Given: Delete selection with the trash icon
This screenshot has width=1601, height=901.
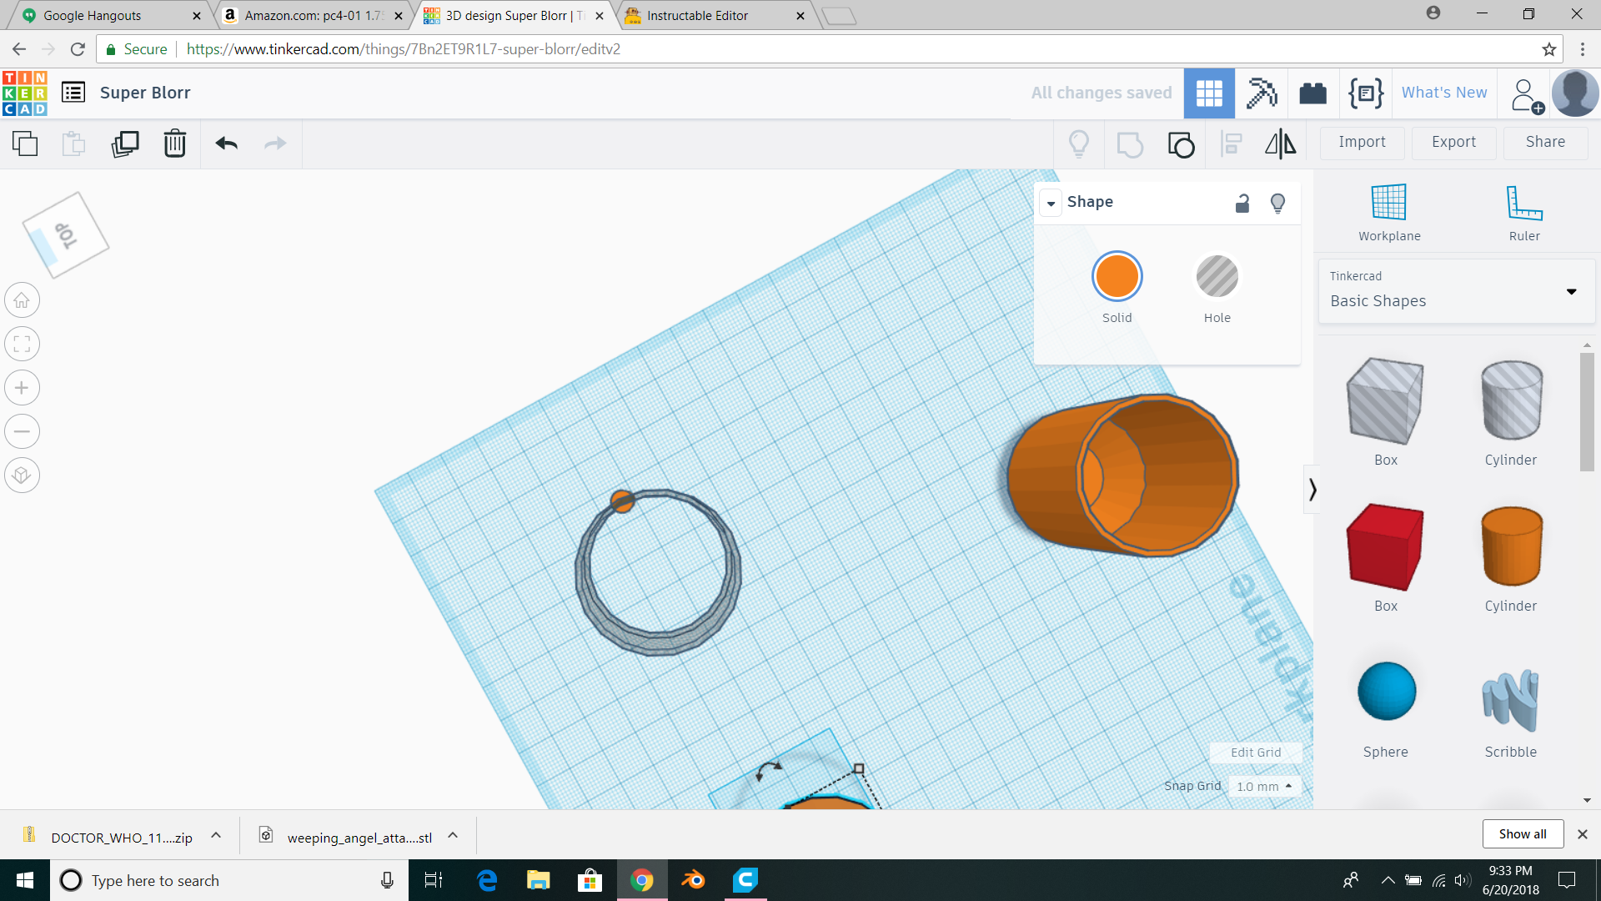Looking at the screenshot, I should 175,143.
